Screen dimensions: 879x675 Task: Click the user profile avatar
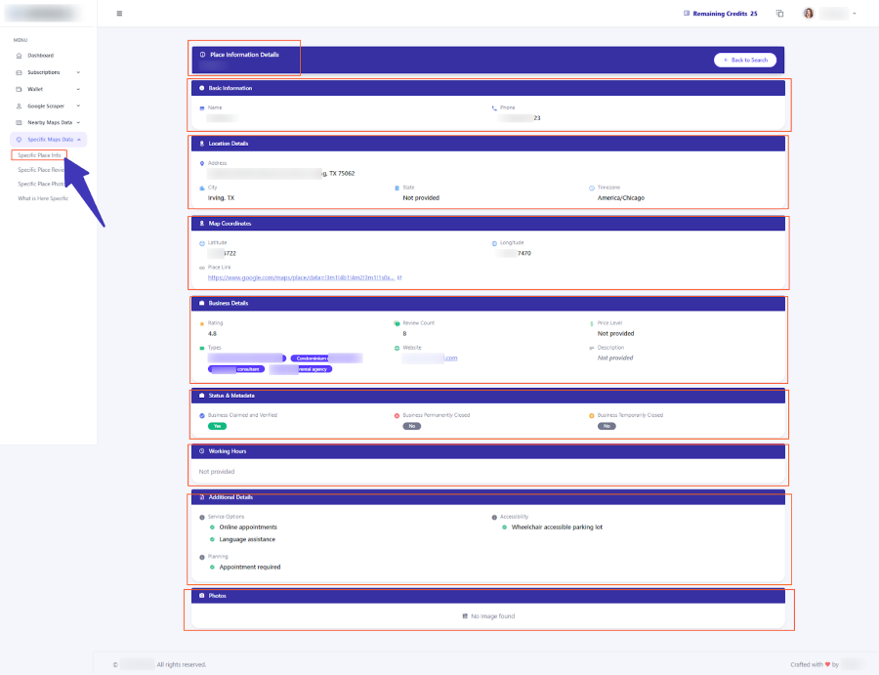[808, 14]
